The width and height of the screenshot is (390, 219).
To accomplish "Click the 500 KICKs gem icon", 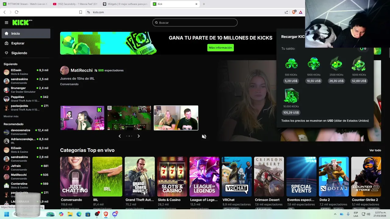I will click(x=291, y=64).
